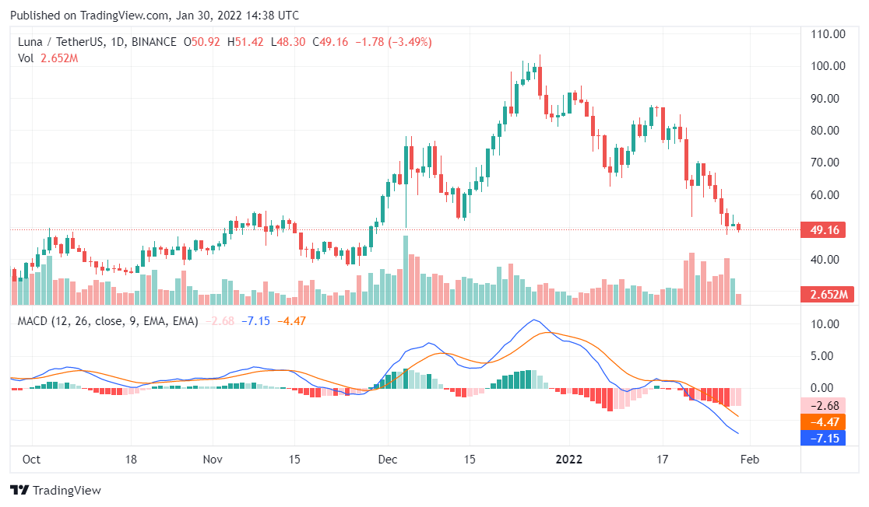Screen dimensions: 869x507
Task: Click the Oct label on time axis
Action: 31,459
